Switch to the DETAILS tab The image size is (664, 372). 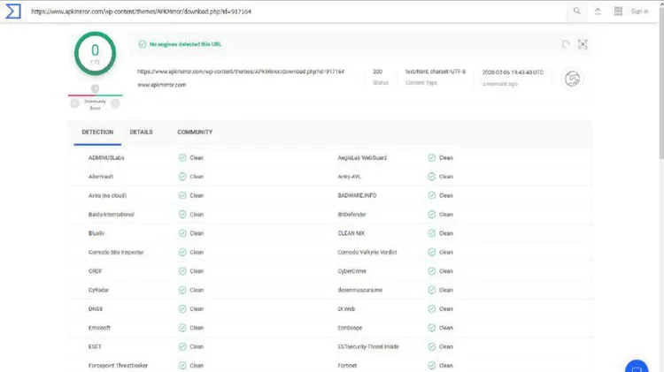tap(141, 132)
